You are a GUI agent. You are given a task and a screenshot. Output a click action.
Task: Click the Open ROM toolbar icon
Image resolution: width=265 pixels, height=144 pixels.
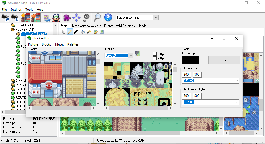click(x=5, y=18)
